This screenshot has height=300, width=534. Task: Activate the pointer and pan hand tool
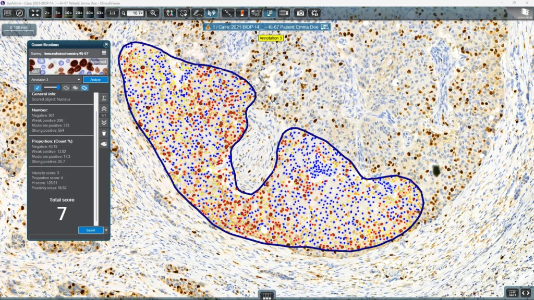coord(211,13)
